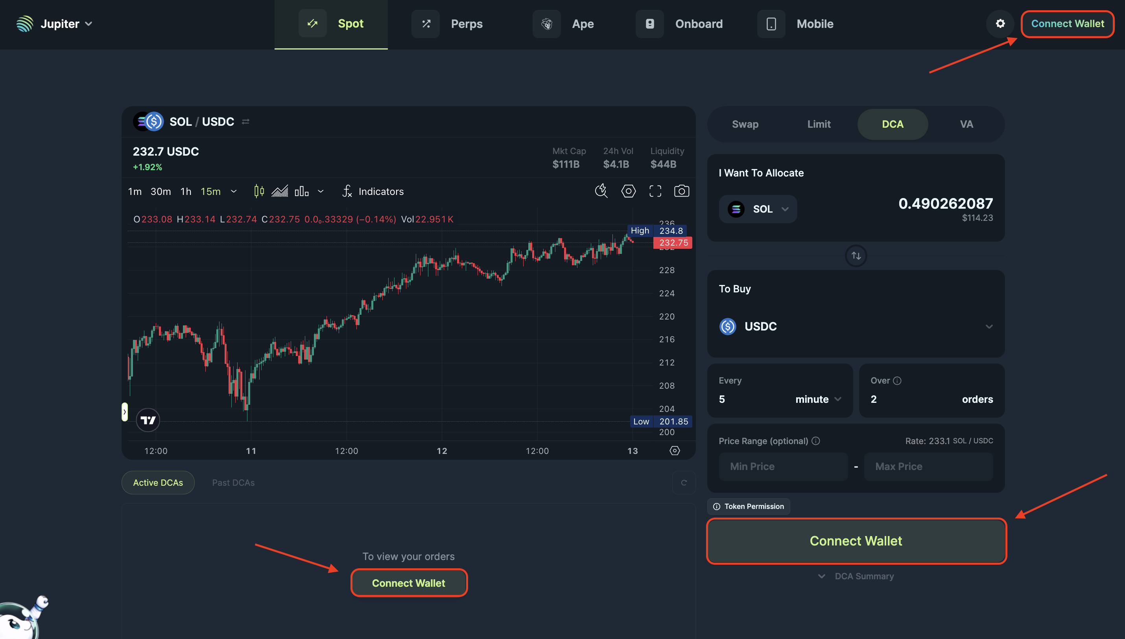Select the Spot trading tab
Viewport: 1125px width, 639px height.
(332, 23)
